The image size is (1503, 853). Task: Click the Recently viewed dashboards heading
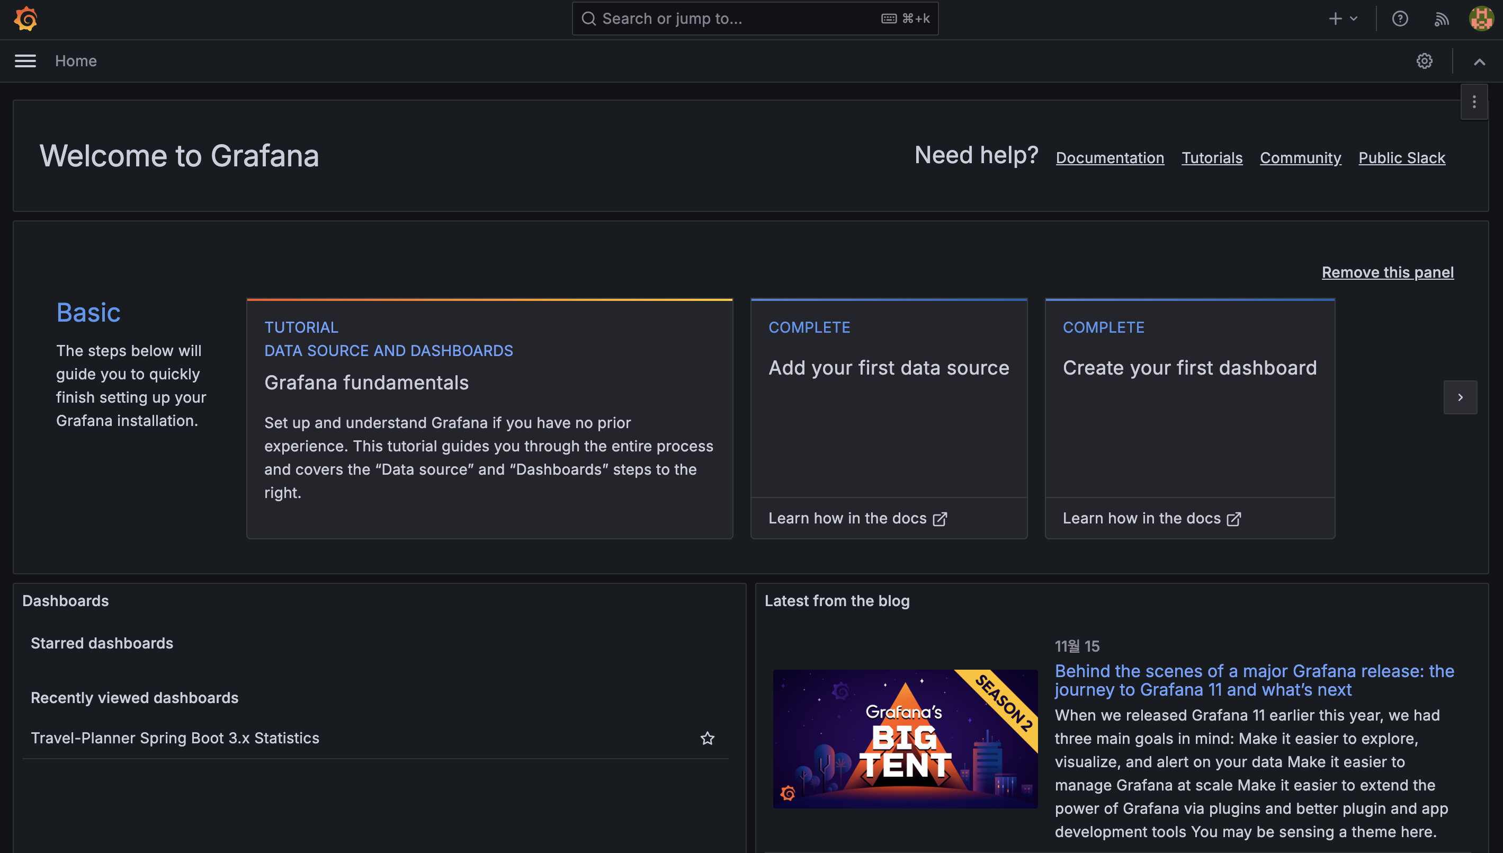click(x=135, y=698)
